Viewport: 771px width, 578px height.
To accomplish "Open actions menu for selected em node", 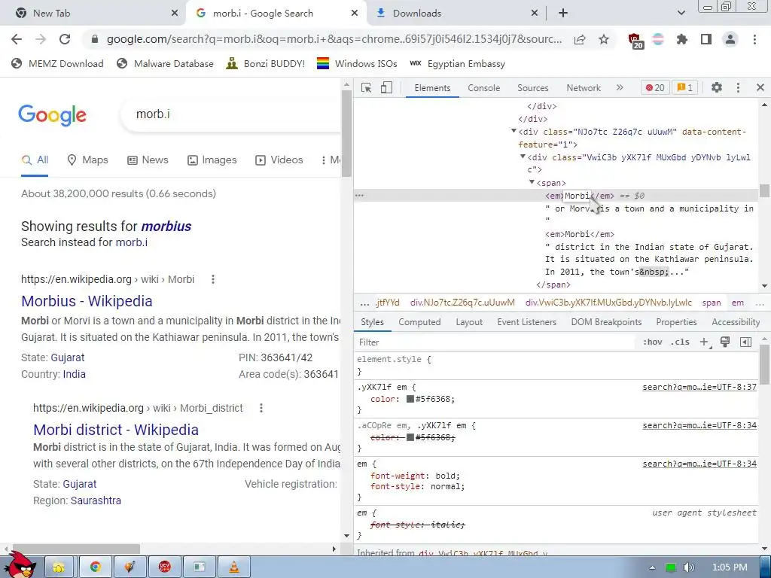I will coord(359,196).
